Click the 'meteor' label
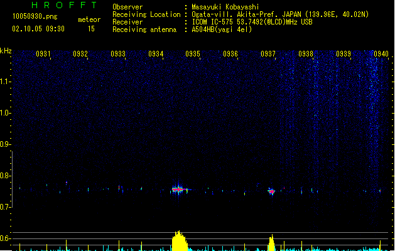The width and height of the screenshot is (395, 251). (x=89, y=19)
